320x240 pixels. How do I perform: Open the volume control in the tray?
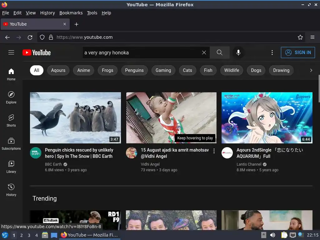[272, 235]
